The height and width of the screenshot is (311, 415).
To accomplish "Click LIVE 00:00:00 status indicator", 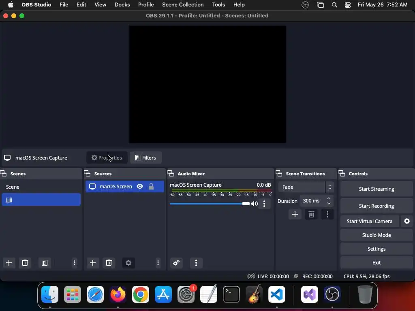I will (268, 276).
